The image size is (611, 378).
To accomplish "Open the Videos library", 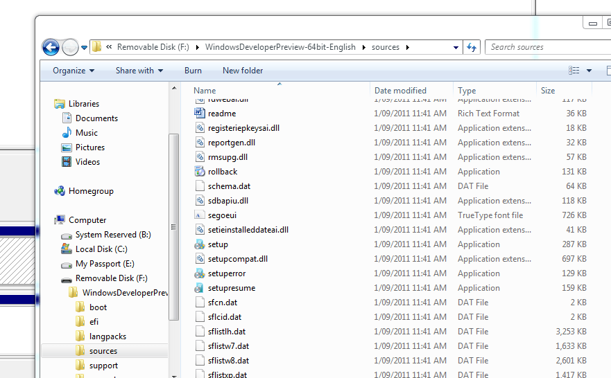I will (x=87, y=162).
